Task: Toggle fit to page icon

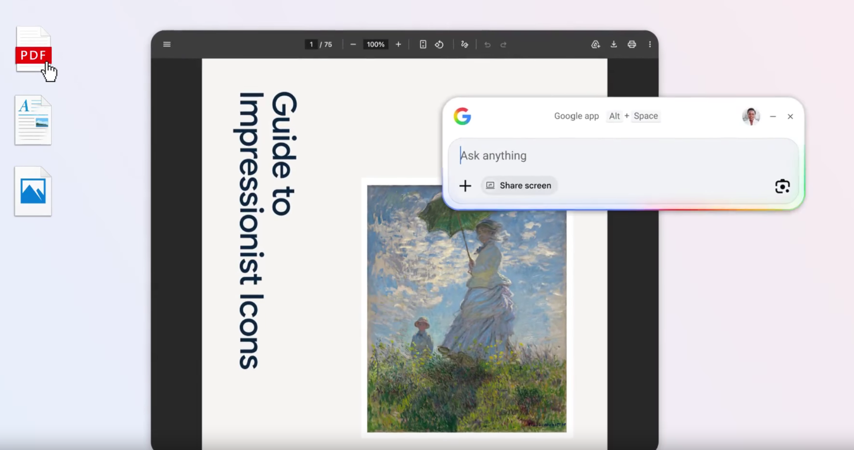Action: (x=423, y=44)
